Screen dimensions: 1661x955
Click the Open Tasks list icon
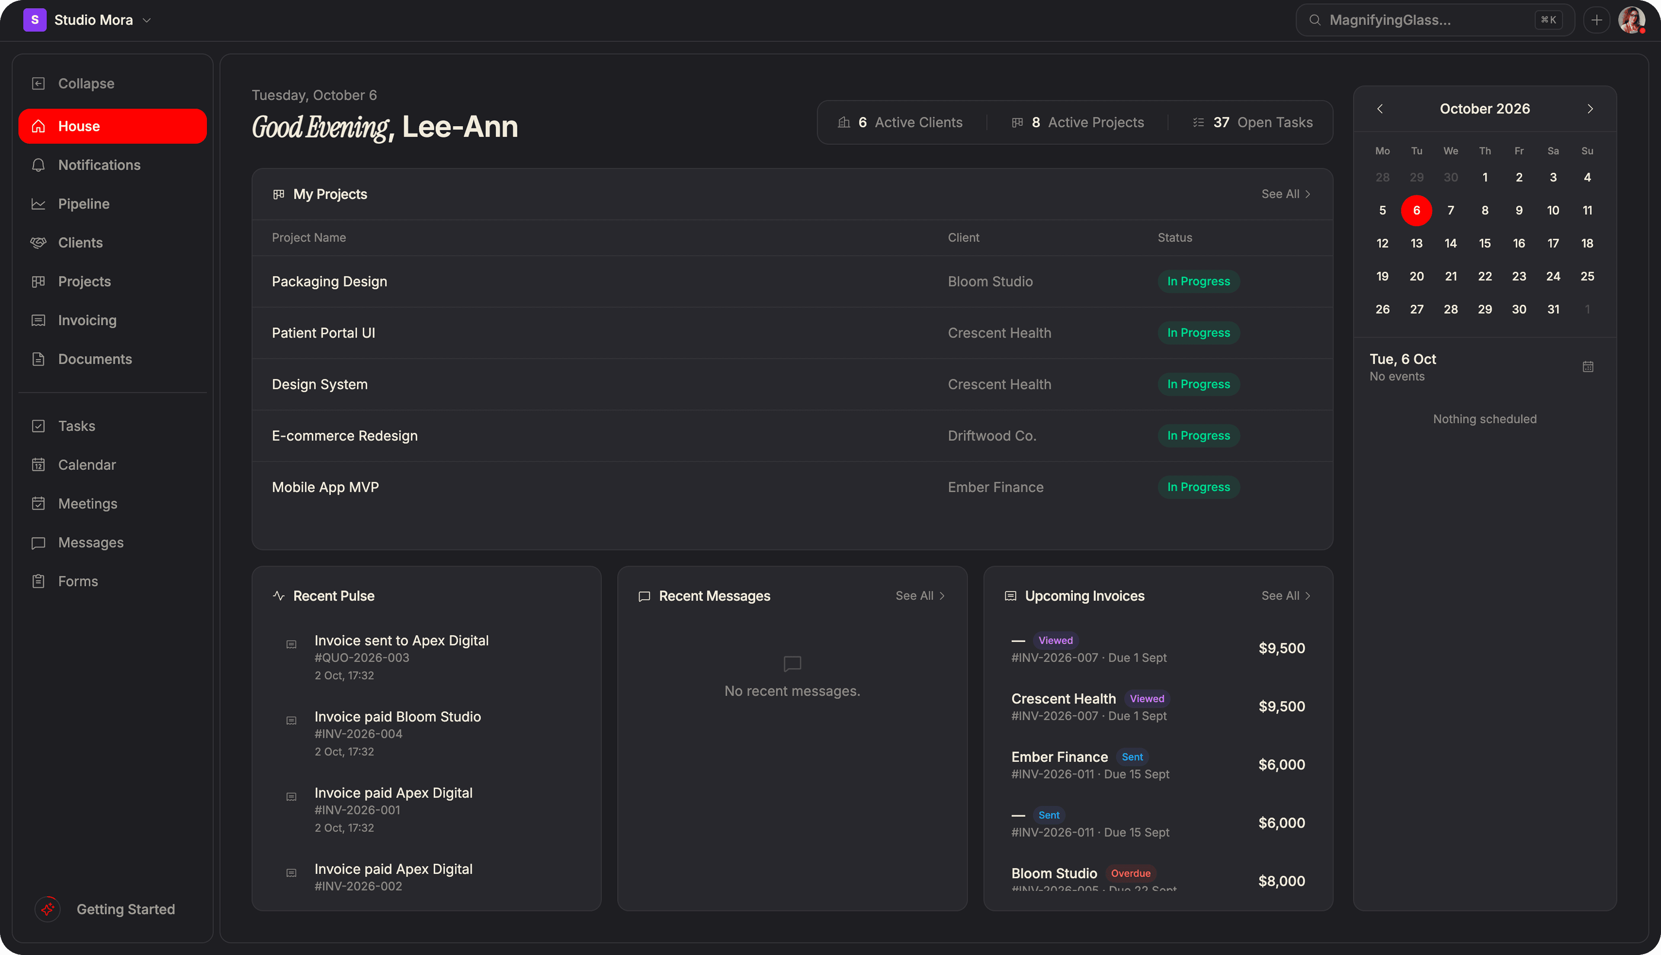(1198, 122)
